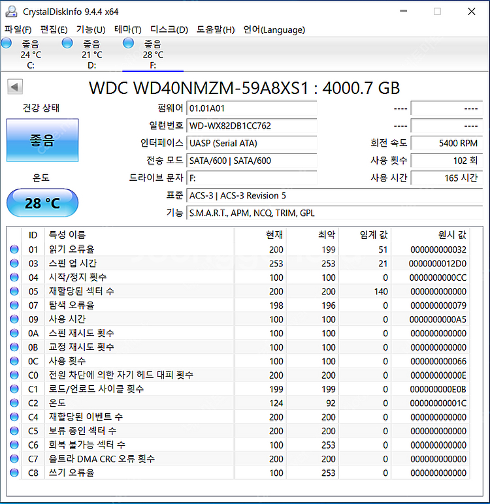
Task: Select the D: drive tab showing 21 °C
Action: [x=91, y=54]
